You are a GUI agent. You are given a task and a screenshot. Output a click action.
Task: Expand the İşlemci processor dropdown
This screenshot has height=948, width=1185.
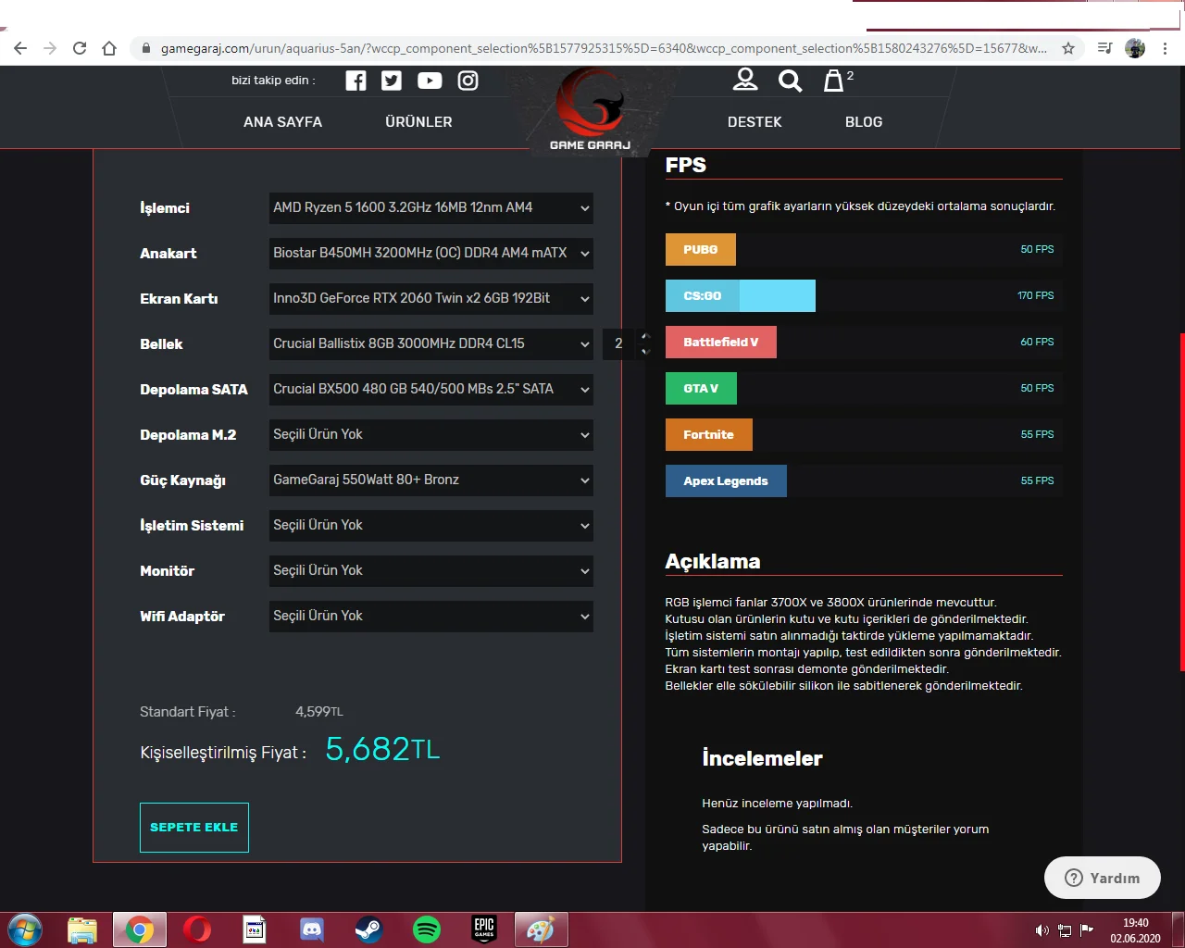pos(431,208)
